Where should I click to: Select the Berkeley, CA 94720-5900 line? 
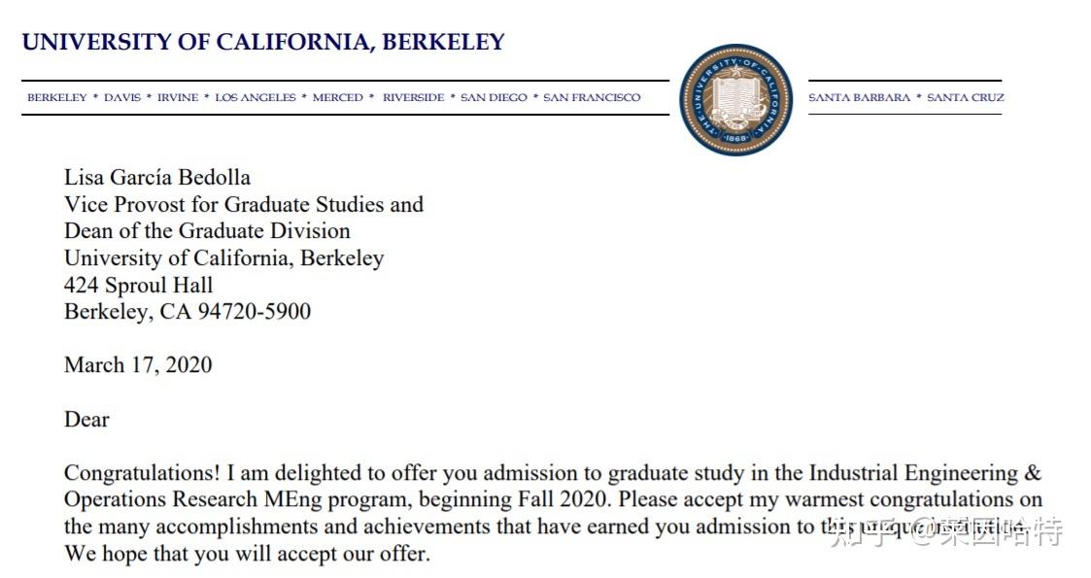click(188, 312)
